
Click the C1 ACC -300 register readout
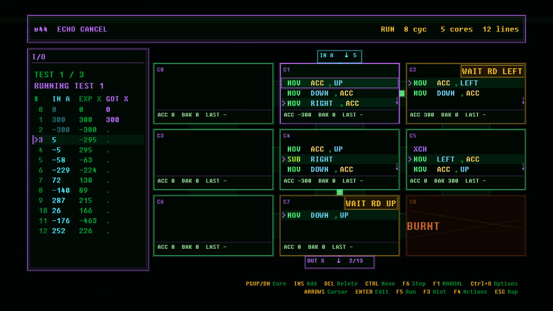click(x=298, y=115)
